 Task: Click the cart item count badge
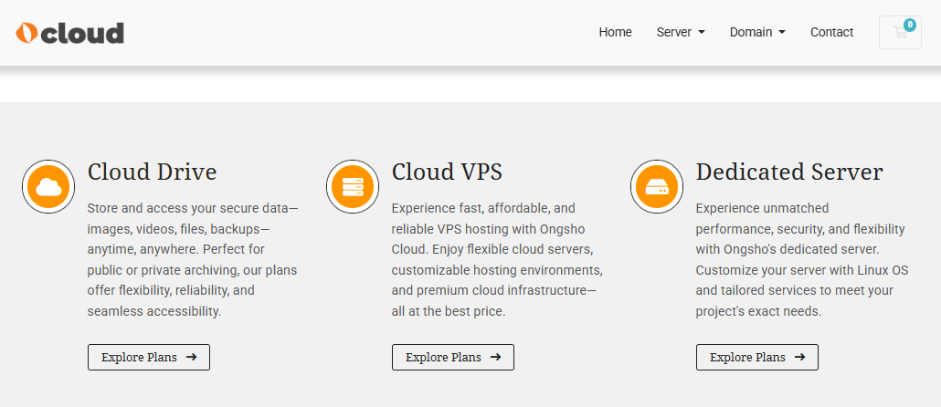point(910,25)
